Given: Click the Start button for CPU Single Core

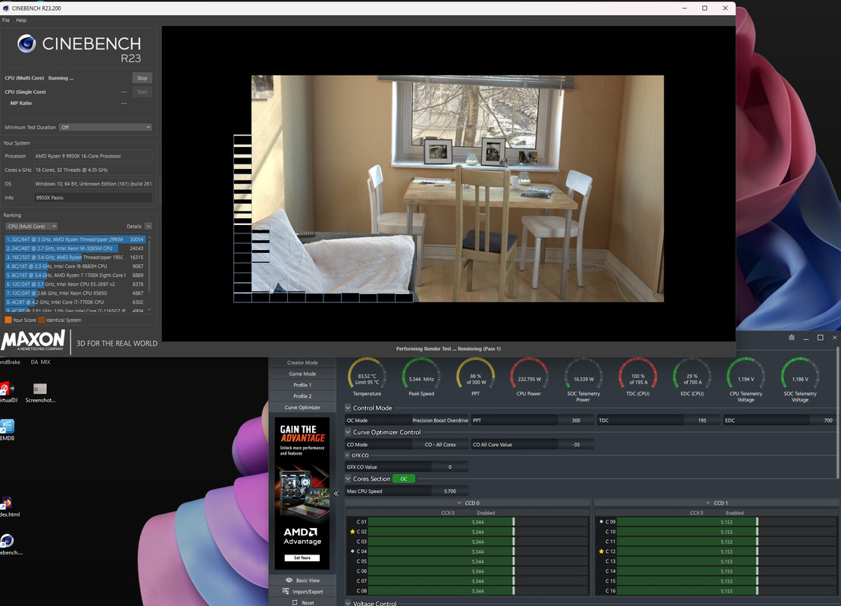Looking at the screenshot, I should click(142, 92).
